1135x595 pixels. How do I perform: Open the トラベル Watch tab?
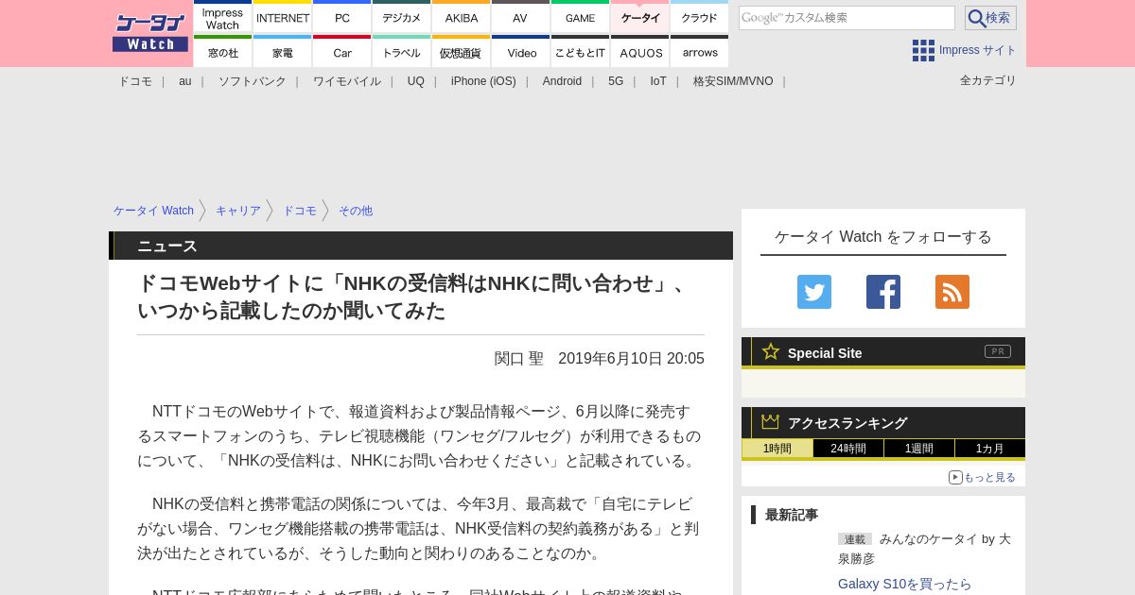pyautogui.click(x=402, y=52)
